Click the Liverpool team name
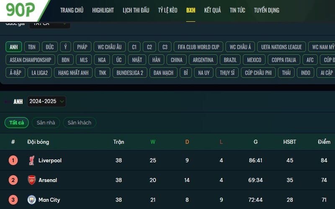Screen dimensions: 335x209 [x=50, y=161]
